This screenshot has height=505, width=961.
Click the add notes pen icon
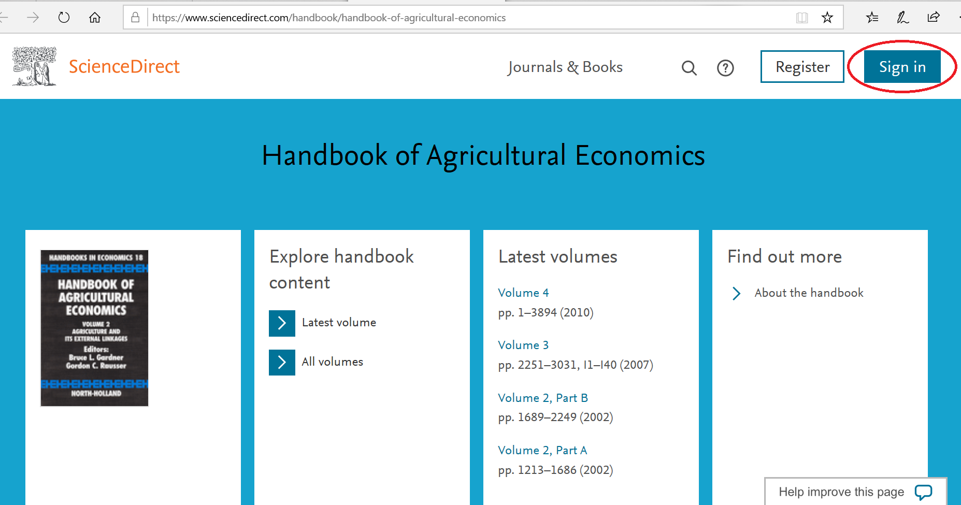[902, 18]
